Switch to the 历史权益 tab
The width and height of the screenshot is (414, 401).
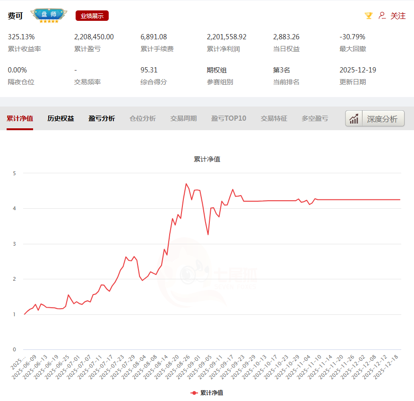coord(60,118)
